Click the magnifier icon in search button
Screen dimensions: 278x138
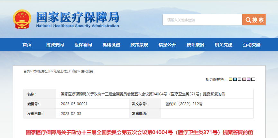(248, 20)
